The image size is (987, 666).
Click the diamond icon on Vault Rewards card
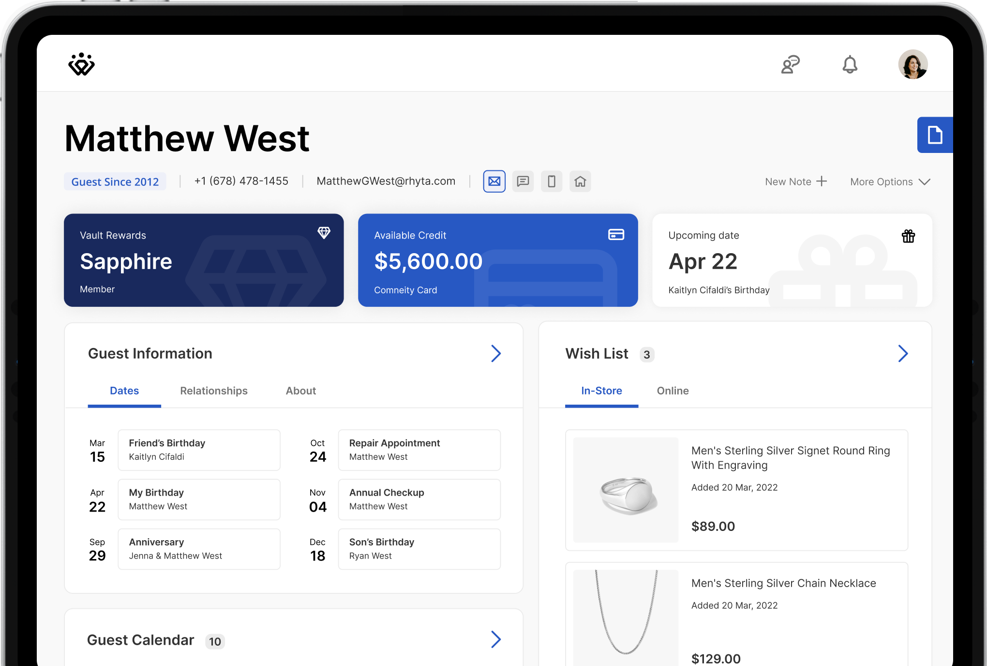coord(324,233)
